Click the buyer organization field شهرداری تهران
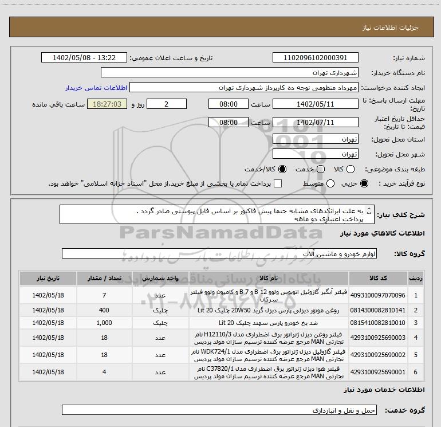 tap(230, 72)
